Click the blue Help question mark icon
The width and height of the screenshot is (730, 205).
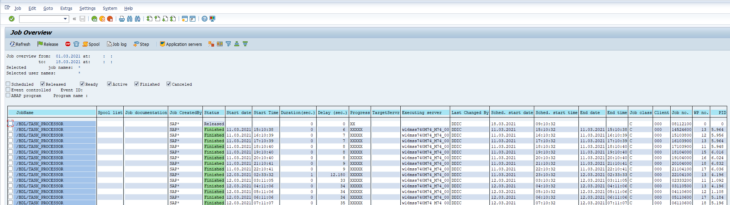[x=205, y=19]
